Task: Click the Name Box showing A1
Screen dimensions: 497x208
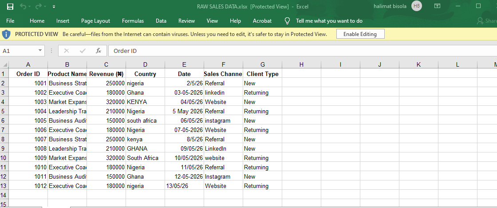Action: point(18,51)
